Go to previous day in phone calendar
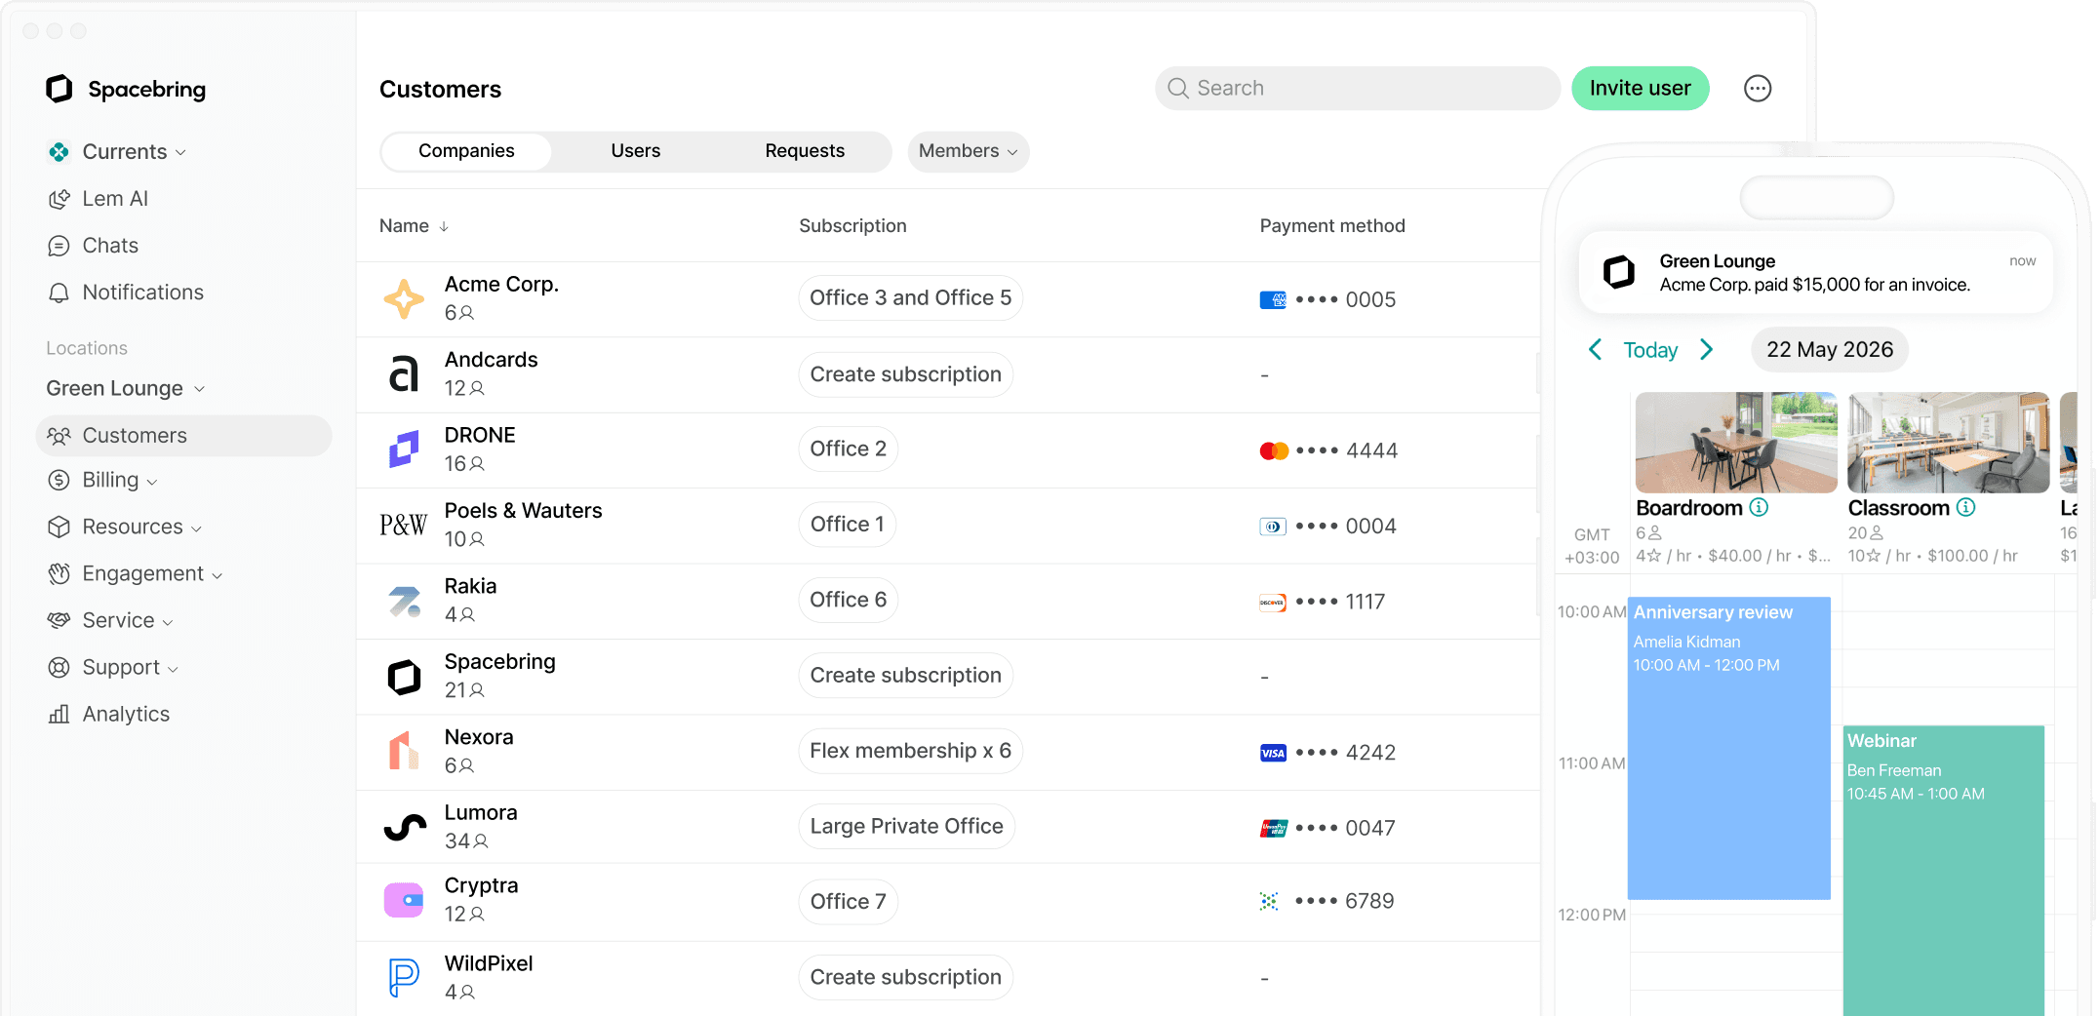 click(x=1596, y=349)
